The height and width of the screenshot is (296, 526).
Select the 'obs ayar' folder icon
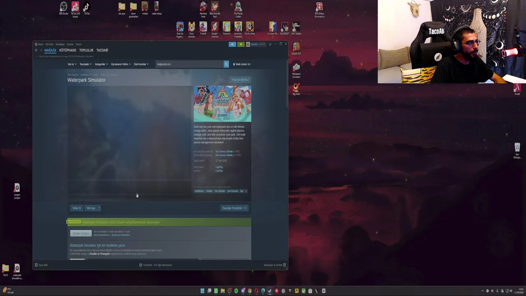122,8
